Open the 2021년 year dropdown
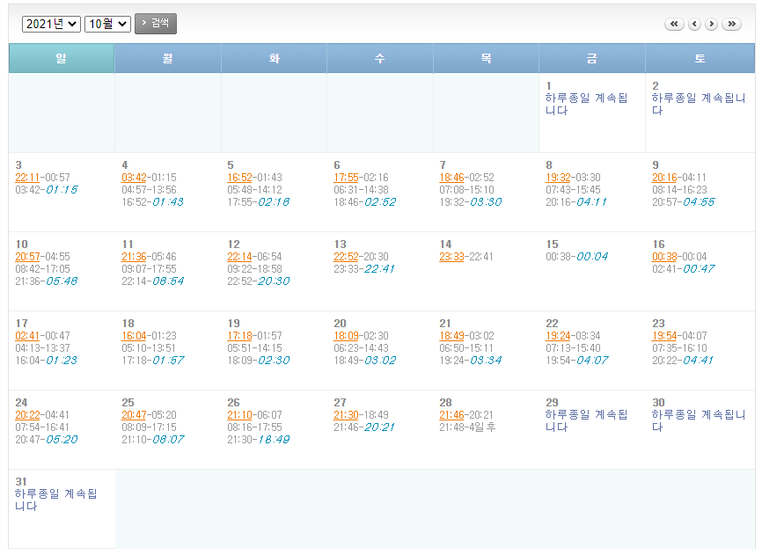Image resolution: width=762 pixels, height=555 pixels. click(51, 24)
